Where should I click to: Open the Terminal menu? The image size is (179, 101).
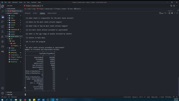(34, 2)
